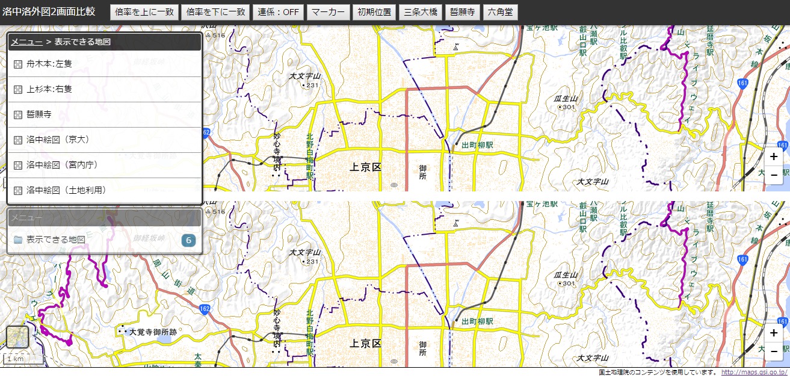Zoom out on the upper map
Screen dimensions: 790x387
coord(774,175)
